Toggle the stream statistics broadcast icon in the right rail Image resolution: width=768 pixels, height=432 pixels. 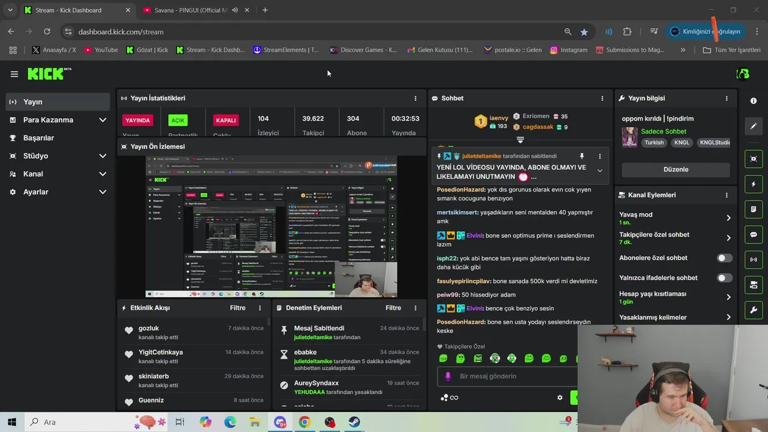coord(754,260)
